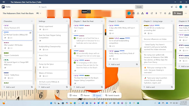Edit the Michael Sanders card with pencil icon
Image resolution: width=189 pixels, height=106 pixels.
pyautogui.click(x=30, y=33)
